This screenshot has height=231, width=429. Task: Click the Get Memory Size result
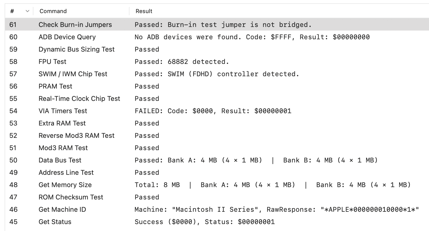(x=273, y=185)
